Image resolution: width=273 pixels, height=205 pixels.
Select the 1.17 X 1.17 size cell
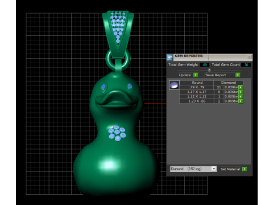click(x=197, y=92)
